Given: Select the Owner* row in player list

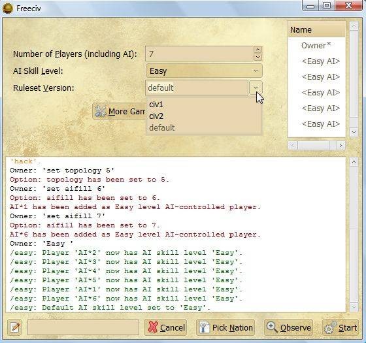Looking at the screenshot, I should pyautogui.click(x=316, y=46).
